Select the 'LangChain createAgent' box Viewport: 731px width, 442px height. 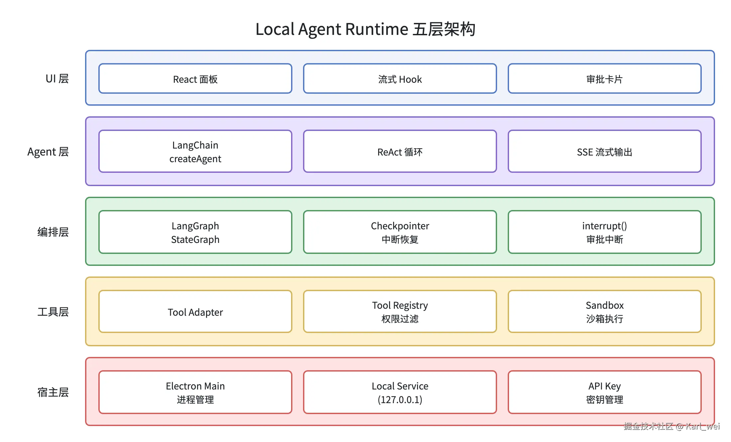(x=195, y=152)
